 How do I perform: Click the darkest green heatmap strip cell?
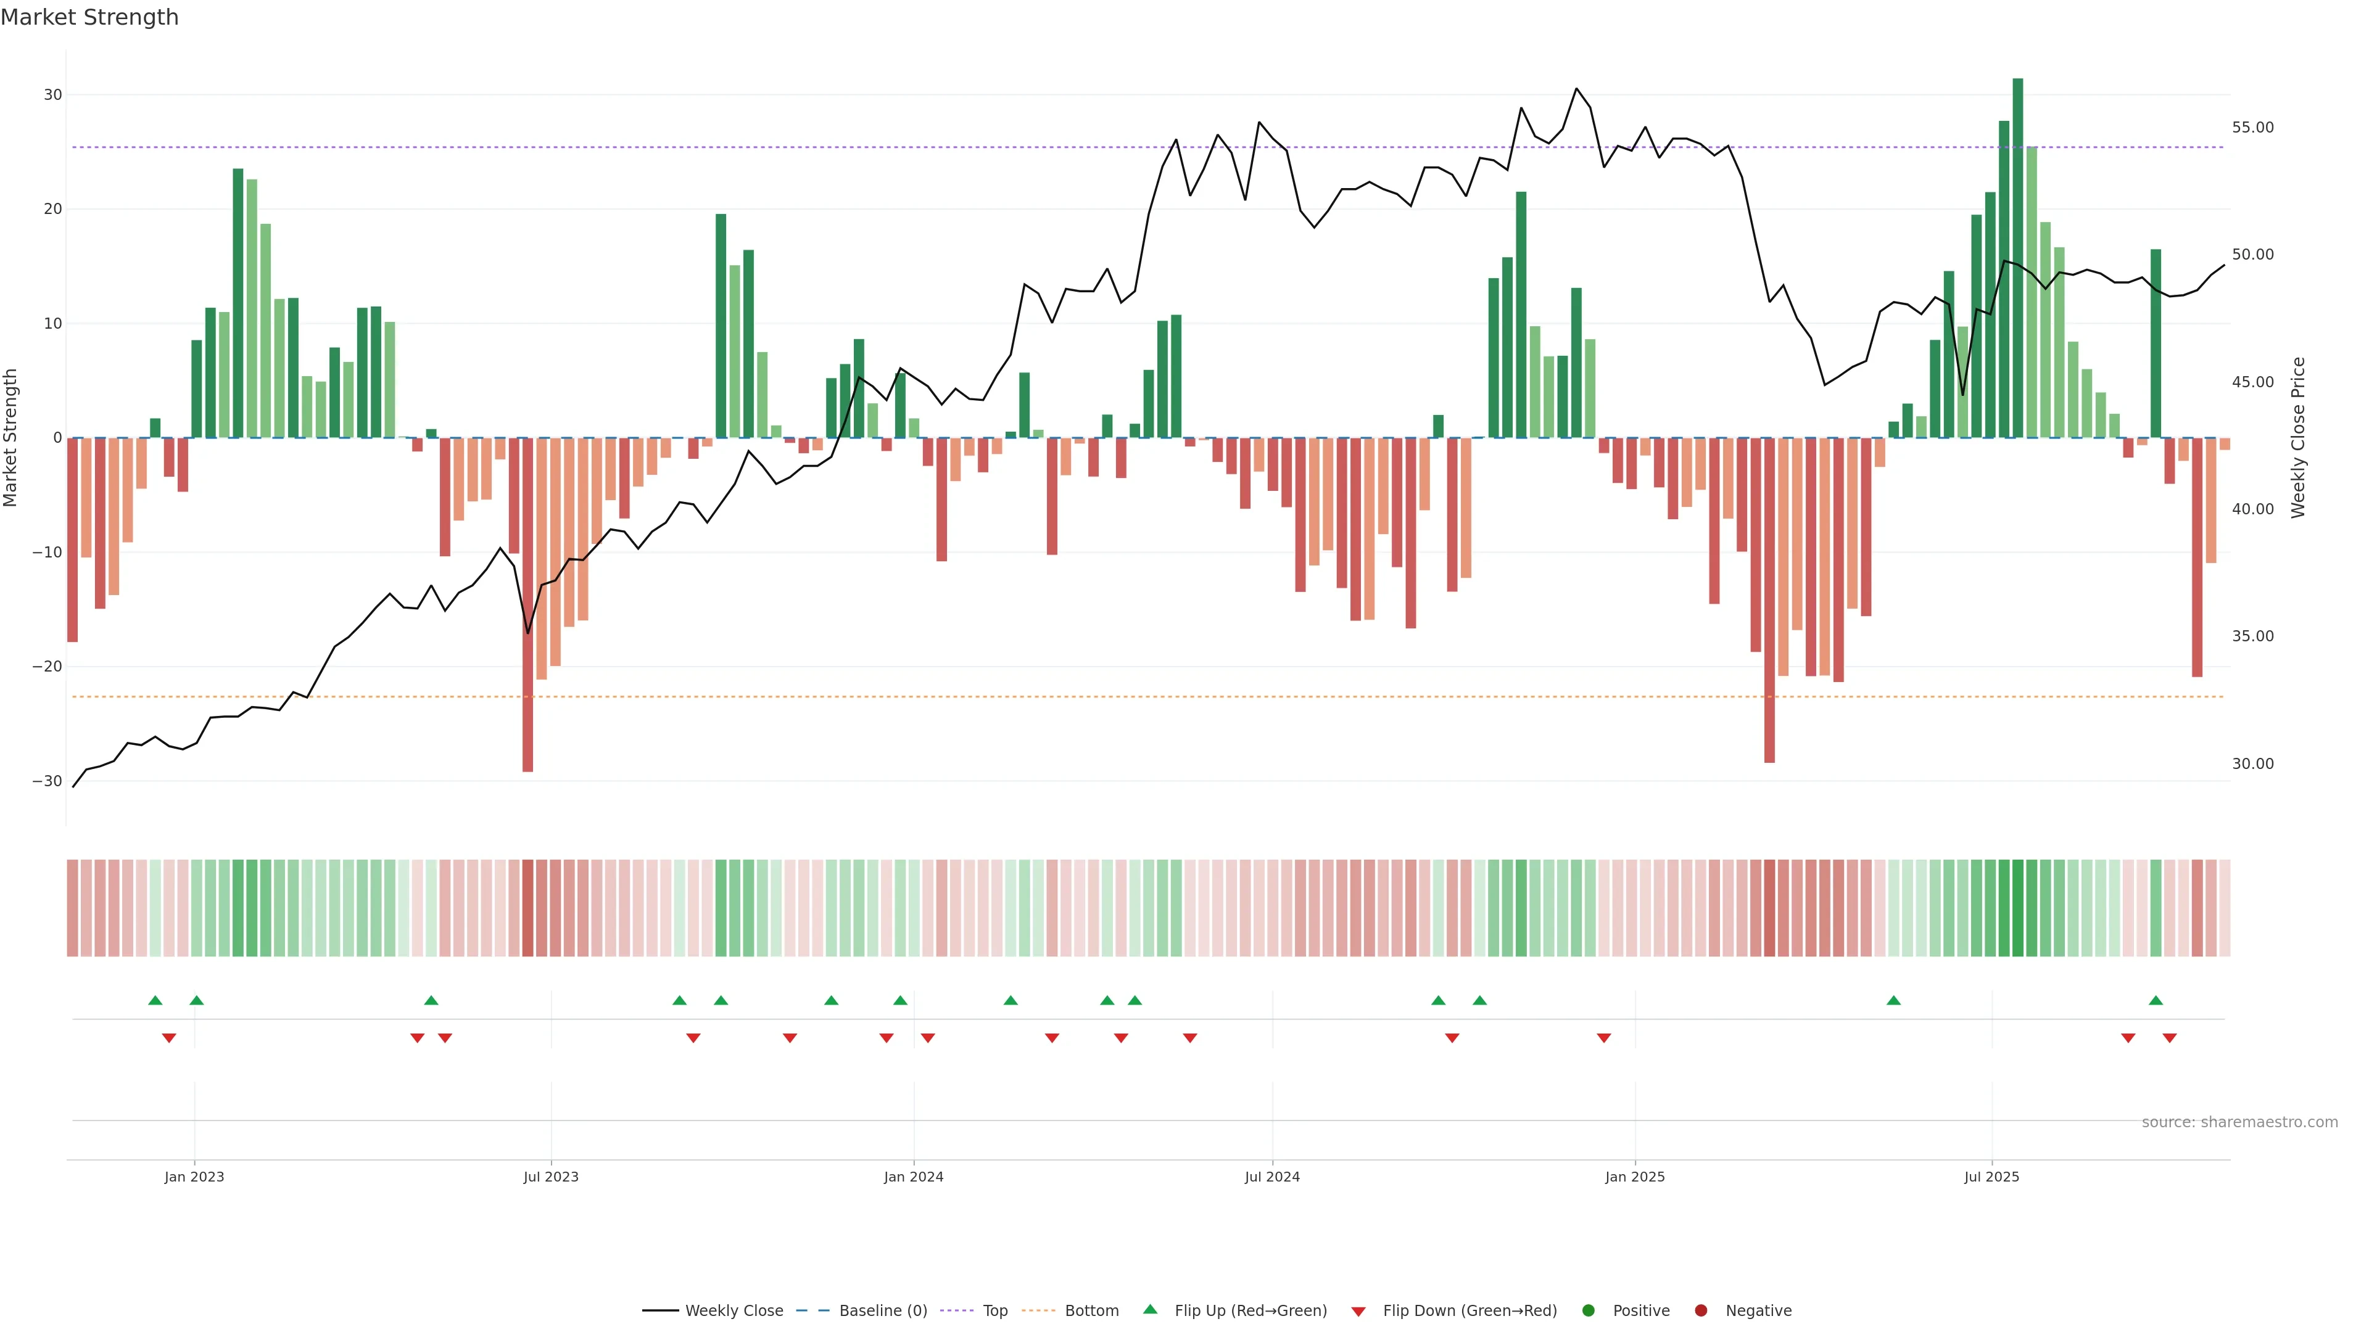[x=2018, y=907]
